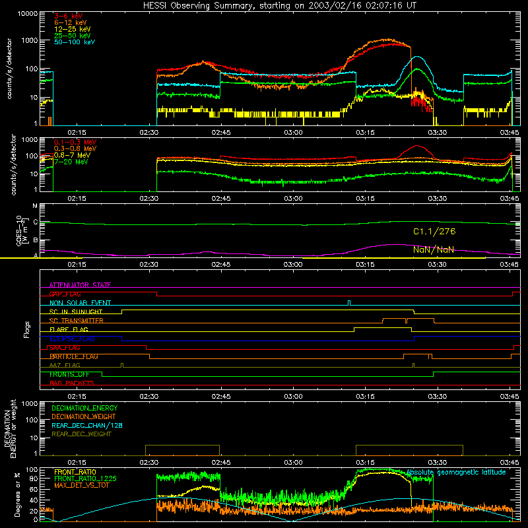Click the 7-20 MeV legend entry
The image size is (528, 528).
tap(71, 162)
